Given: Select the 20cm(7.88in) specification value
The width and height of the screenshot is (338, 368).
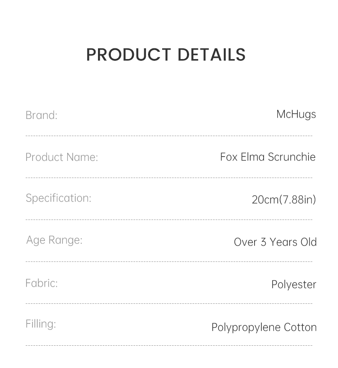Looking at the screenshot, I should tap(284, 199).
